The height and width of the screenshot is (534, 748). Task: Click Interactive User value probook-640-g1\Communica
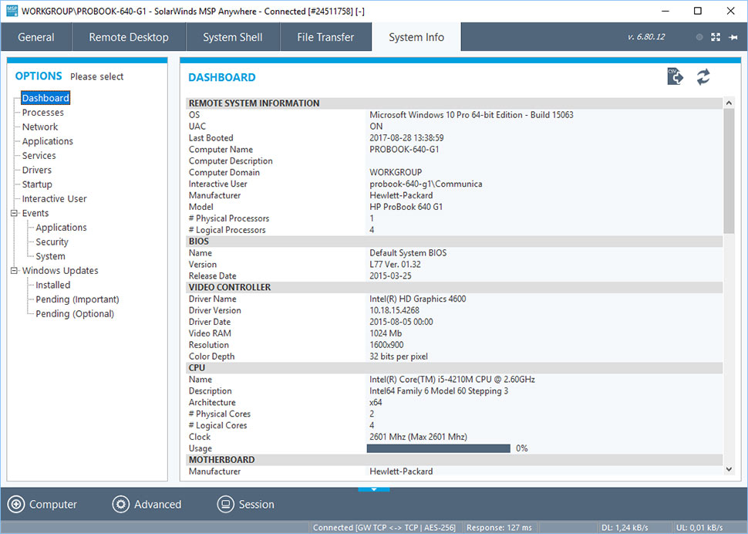tap(426, 184)
